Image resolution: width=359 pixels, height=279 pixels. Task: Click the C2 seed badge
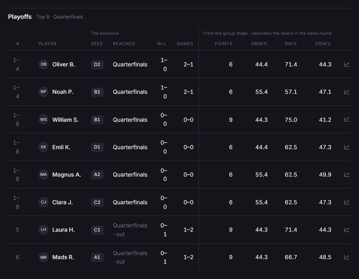pyautogui.click(x=97, y=202)
